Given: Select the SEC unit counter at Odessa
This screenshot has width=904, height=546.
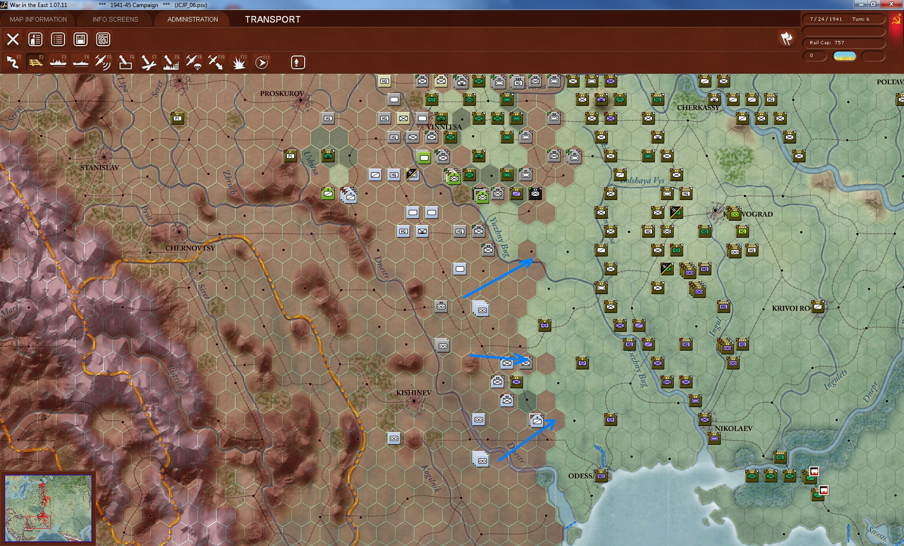Looking at the screenshot, I should coord(601,476).
